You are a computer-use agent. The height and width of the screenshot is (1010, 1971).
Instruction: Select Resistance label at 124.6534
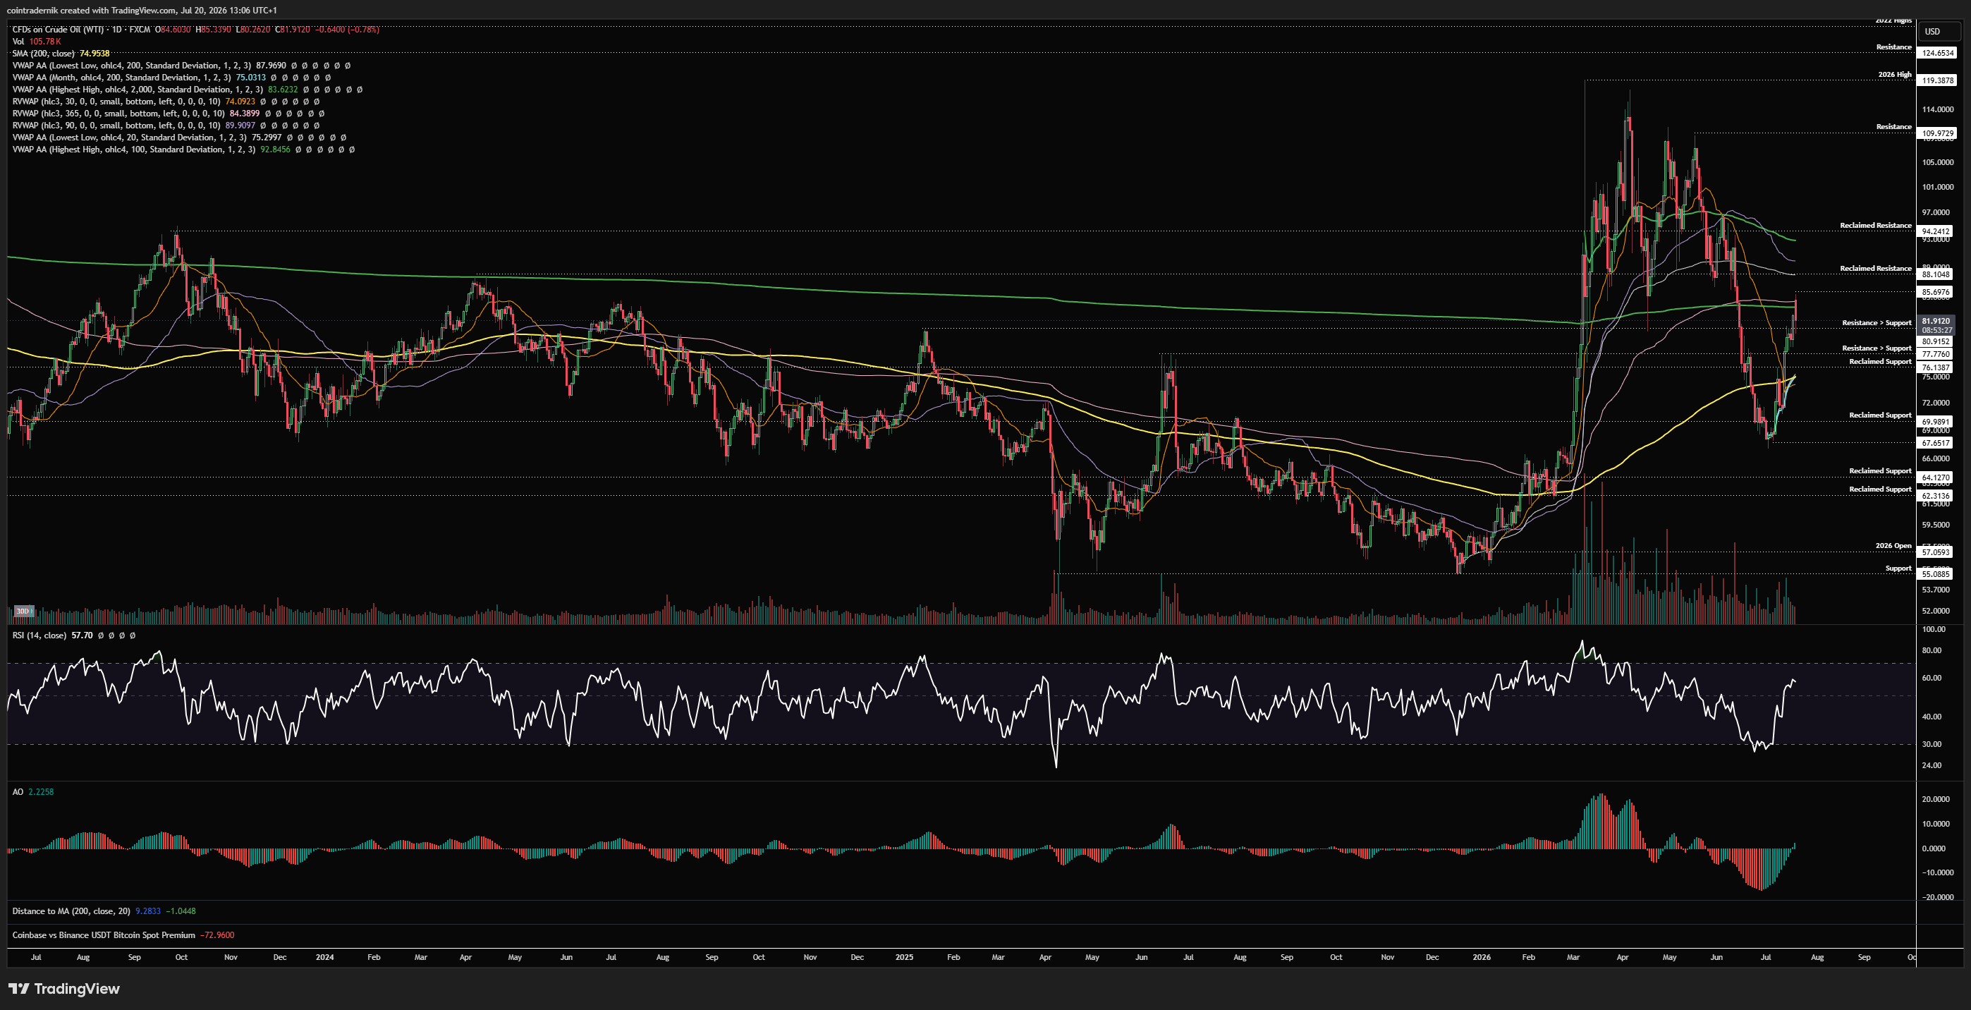point(1893,47)
